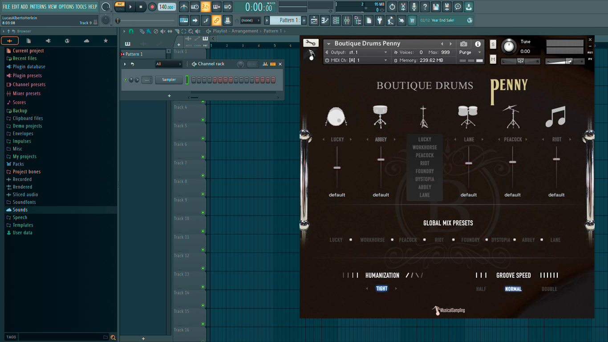This screenshot has width=608, height=342.
Task: Click right arrow next to LUCKY kick preset
Action: pyautogui.click(x=351, y=139)
